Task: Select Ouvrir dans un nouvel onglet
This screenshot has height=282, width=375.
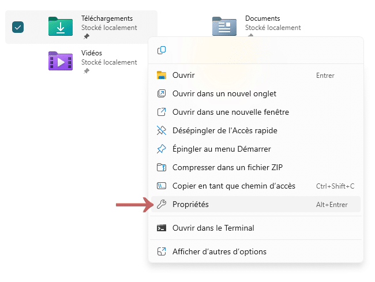Action: [224, 94]
